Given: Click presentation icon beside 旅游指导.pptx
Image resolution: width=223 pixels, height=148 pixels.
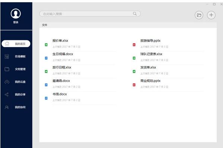Looking at the screenshot, I should 134,45.
